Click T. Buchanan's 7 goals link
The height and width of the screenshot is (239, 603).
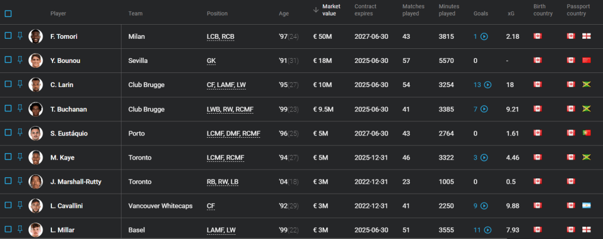(476, 109)
